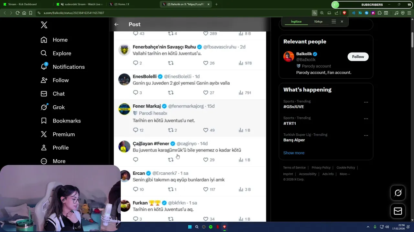The width and height of the screenshot is (414, 232).
Task: Reply to Fener Markaj's tweet
Action: pos(136,130)
